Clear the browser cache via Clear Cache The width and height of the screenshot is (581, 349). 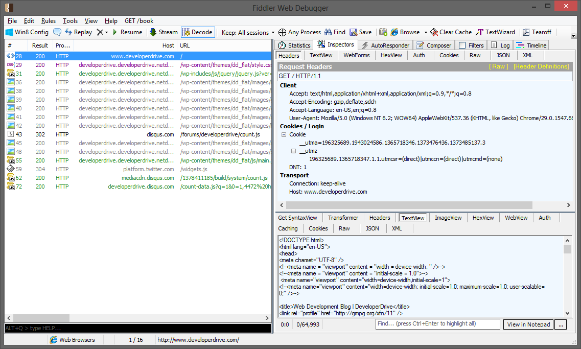click(451, 32)
